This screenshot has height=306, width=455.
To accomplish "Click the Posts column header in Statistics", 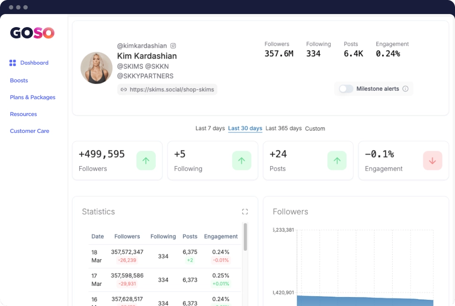I will 190,237.
